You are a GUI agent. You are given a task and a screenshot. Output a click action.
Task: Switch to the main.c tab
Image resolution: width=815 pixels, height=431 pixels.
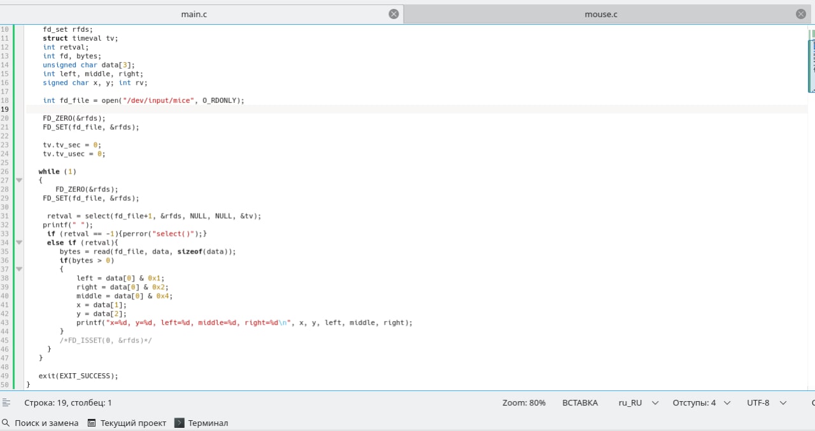coord(194,14)
